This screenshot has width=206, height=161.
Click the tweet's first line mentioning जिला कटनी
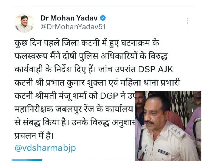click(87, 43)
